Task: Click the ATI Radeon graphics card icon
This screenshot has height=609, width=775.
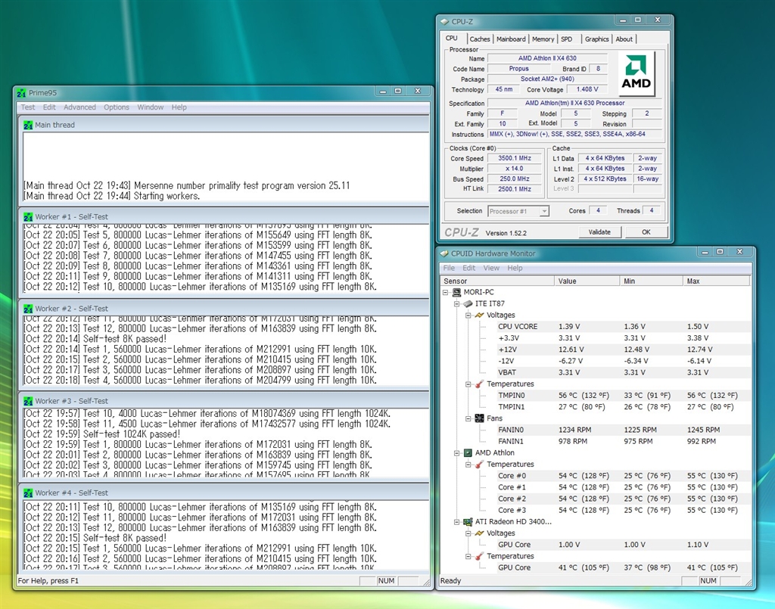Action: (x=467, y=522)
